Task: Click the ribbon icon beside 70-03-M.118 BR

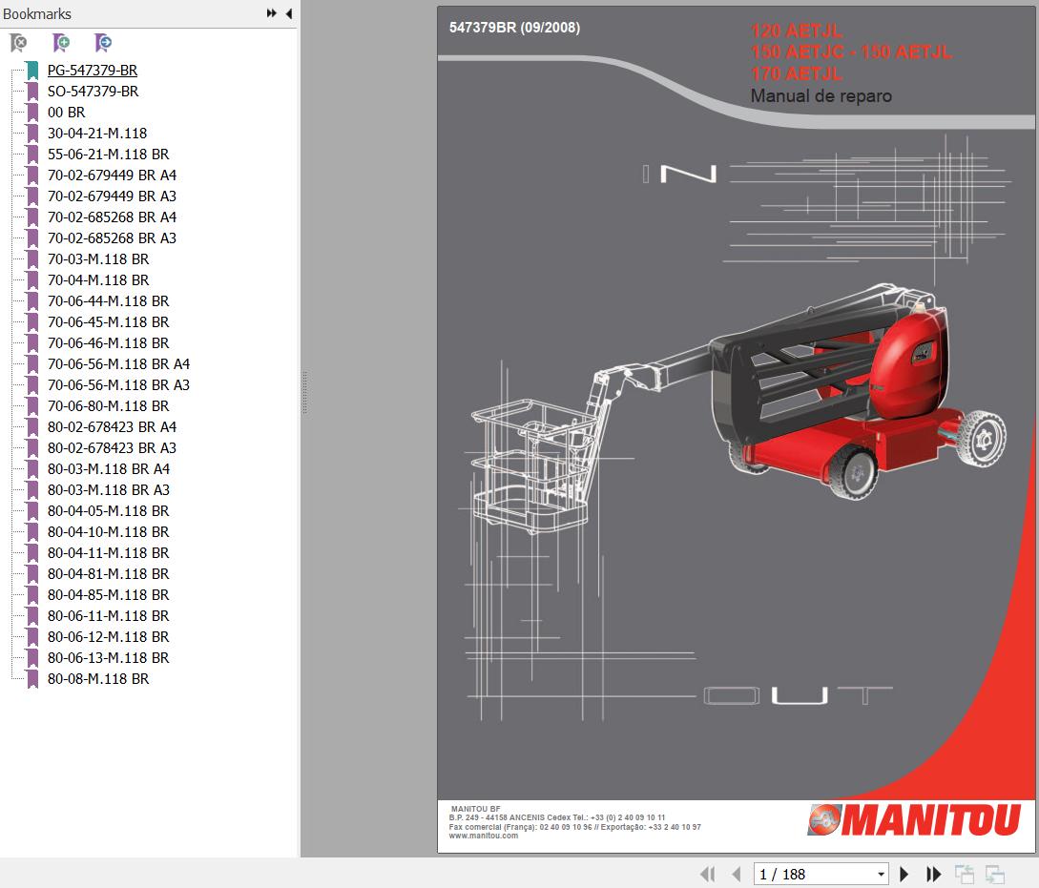Action: (x=32, y=258)
